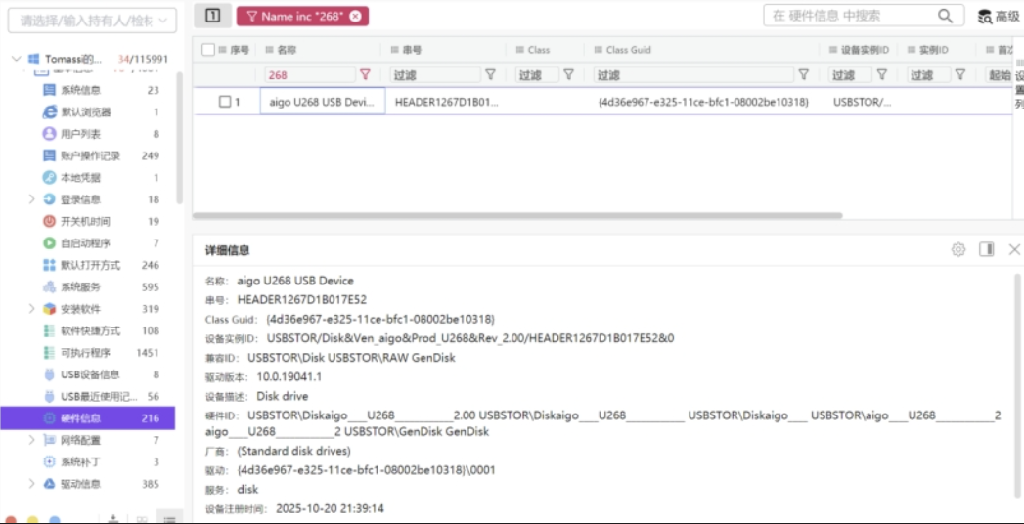Click the USB设备信息 plug icon

point(49,374)
